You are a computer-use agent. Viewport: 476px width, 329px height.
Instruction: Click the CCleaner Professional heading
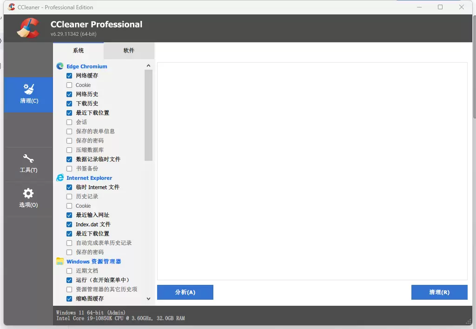(96, 24)
